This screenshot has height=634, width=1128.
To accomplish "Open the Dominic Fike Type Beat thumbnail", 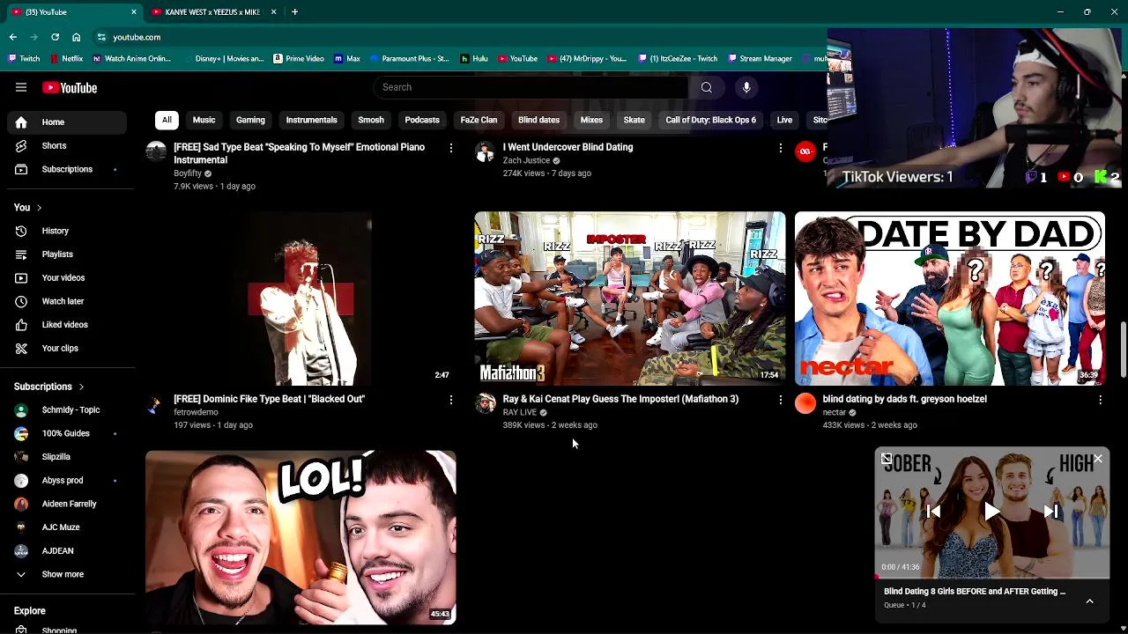I will [301, 299].
